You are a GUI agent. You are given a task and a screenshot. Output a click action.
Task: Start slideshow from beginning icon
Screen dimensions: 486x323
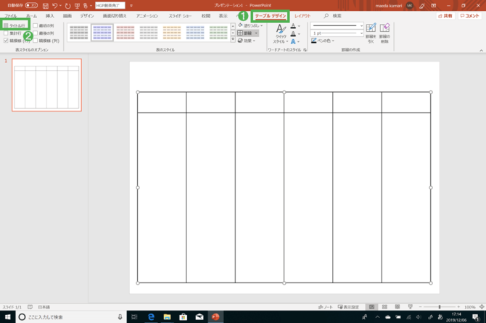click(77, 6)
